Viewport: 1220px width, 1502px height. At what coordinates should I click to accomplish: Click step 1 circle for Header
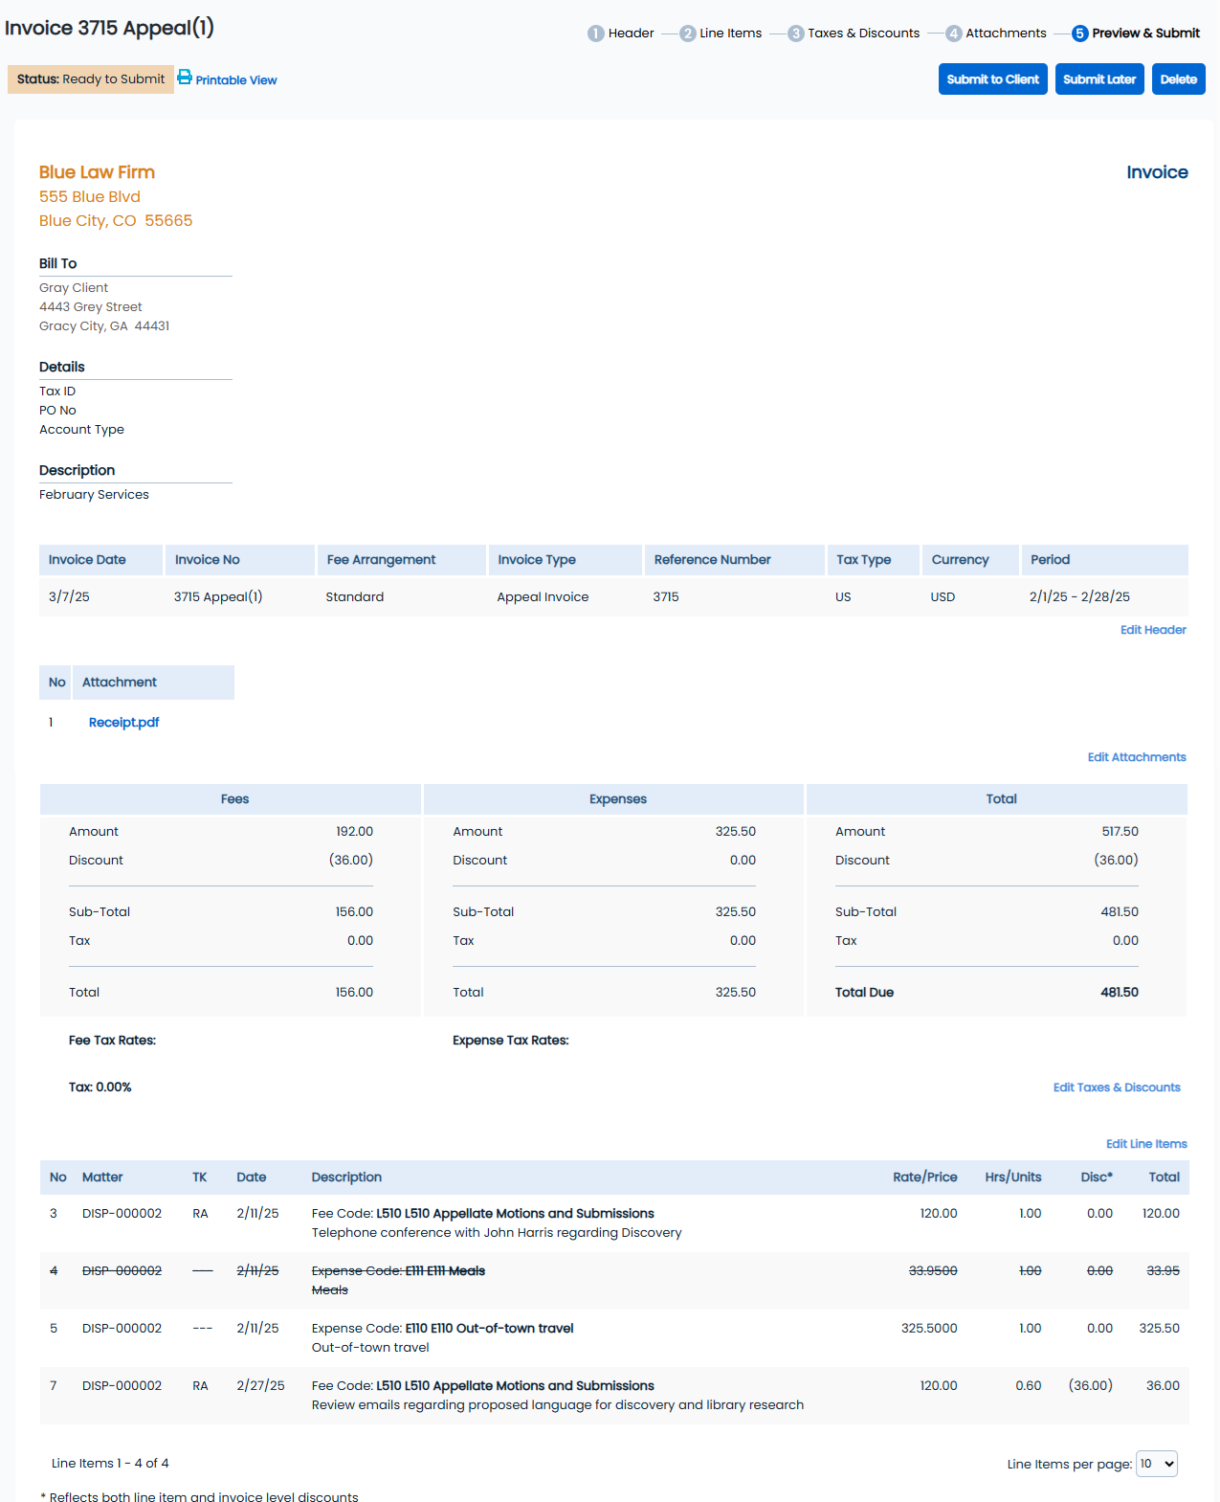tap(595, 34)
